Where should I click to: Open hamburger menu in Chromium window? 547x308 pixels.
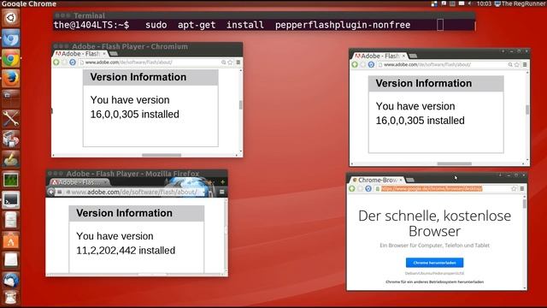238,62
